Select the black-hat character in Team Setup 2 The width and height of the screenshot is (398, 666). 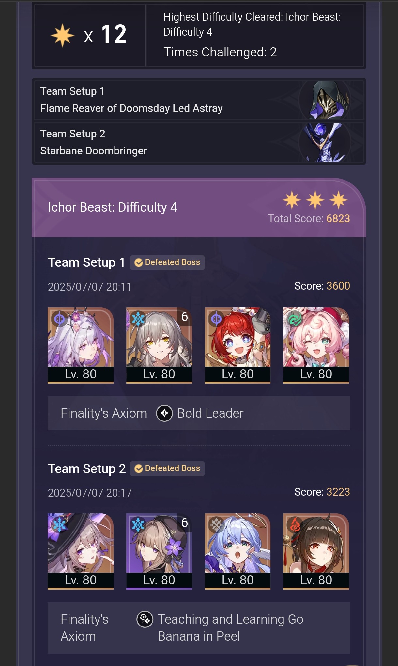tap(81, 551)
